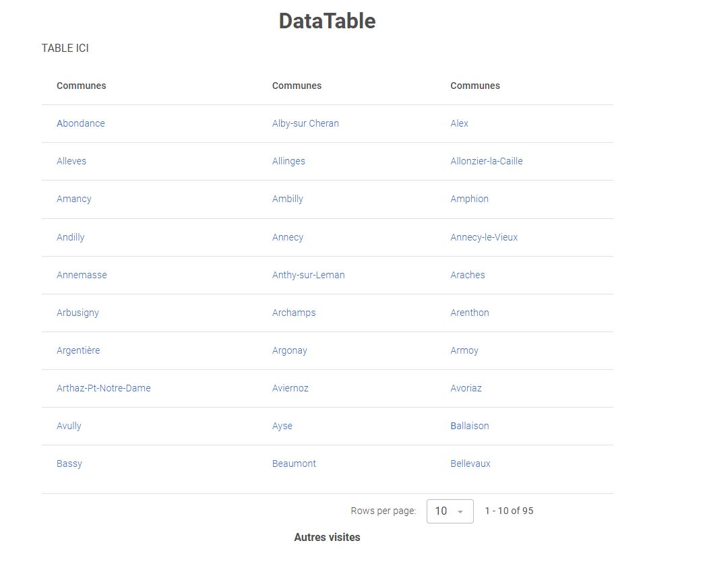707x574 pixels.
Task: Click the Amancy link
Action: pos(74,199)
